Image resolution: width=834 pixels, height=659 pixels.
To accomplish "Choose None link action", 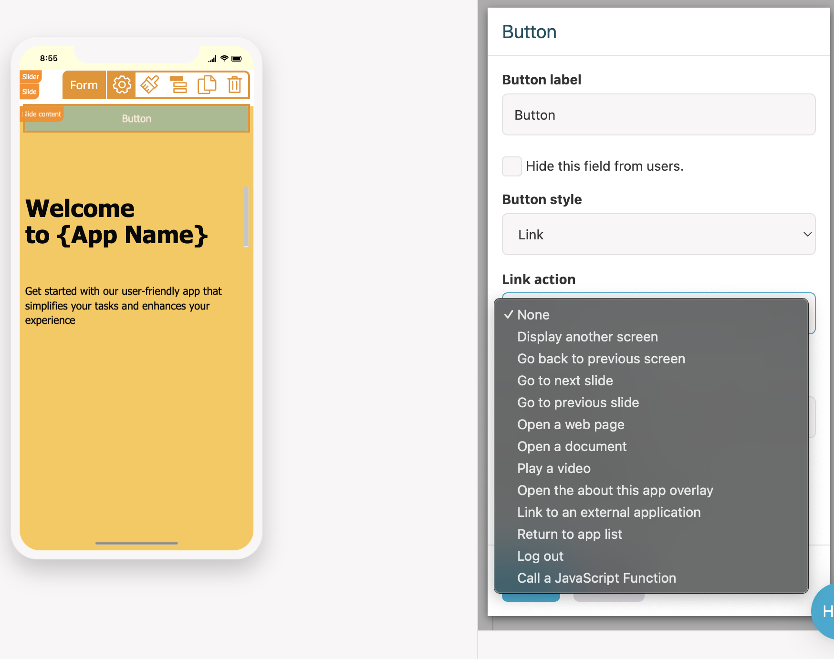I will tap(651, 315).
